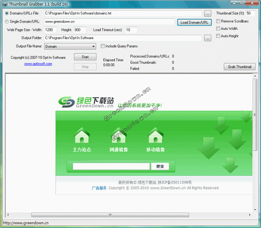Image resolution: width=261 pixels, height=228 pixels.
Task: Click the Stop button
Action: pyautogui.click(x=85, y=66)
